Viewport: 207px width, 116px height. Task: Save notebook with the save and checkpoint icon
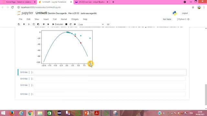pyautogui.click(x=19, y=24)
